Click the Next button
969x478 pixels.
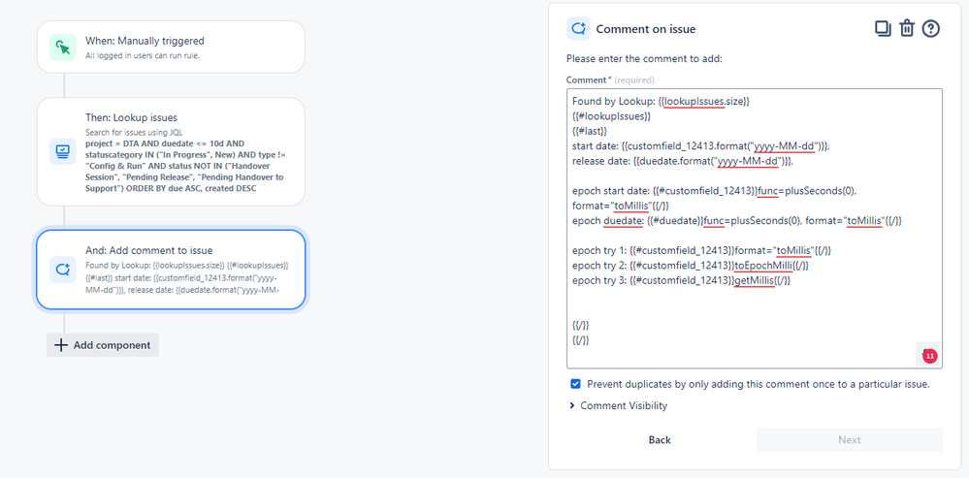tap(849, 440)
